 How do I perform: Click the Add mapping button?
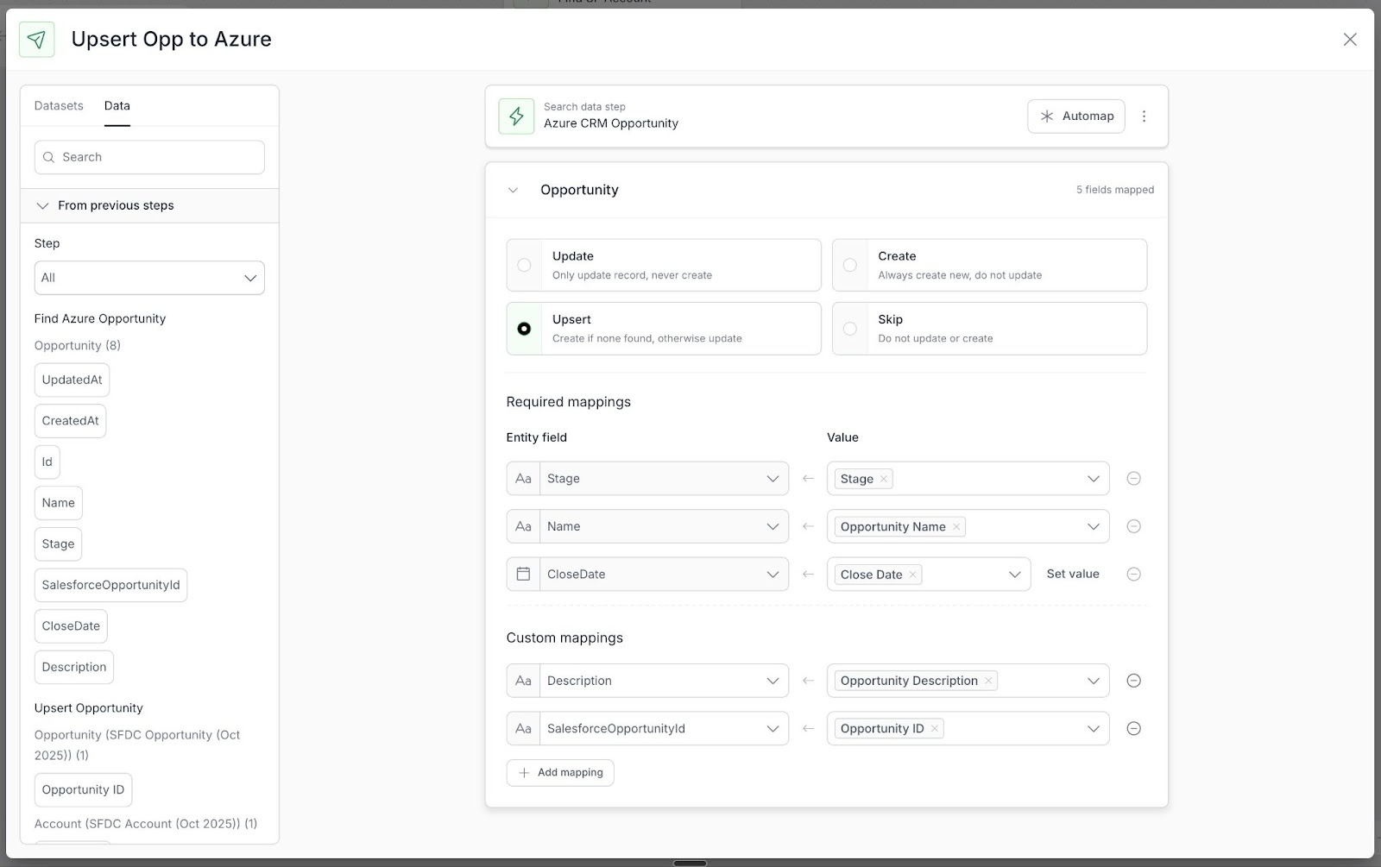click(560, 773)
